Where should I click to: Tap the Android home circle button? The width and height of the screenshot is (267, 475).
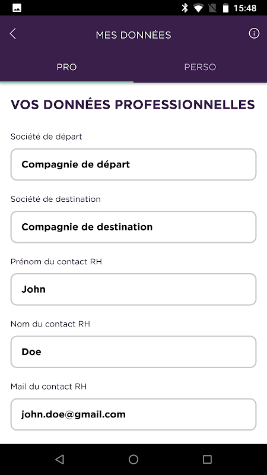pyautogui.click(x=133, y=459)
